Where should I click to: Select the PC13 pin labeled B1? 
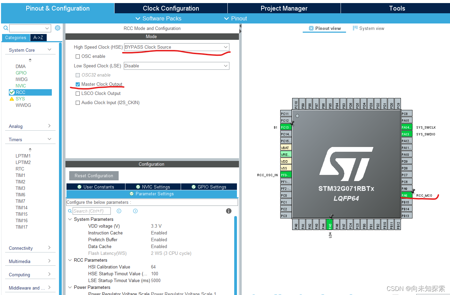pos(286,127)
